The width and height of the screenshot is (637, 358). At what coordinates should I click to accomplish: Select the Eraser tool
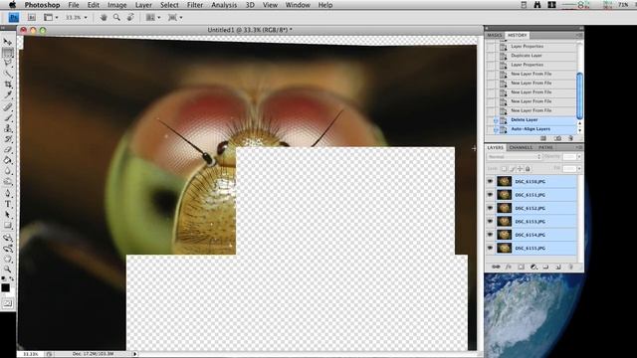click(x=7, y=150)
